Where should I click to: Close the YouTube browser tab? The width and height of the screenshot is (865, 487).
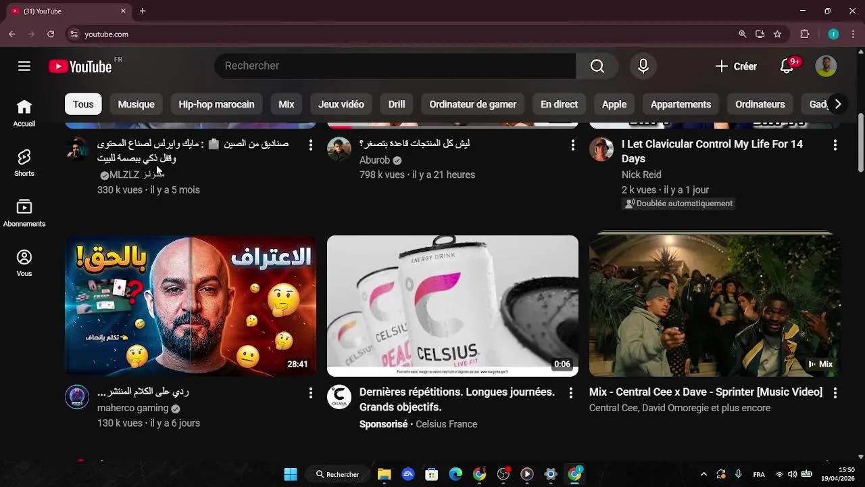tap(123, 11)
